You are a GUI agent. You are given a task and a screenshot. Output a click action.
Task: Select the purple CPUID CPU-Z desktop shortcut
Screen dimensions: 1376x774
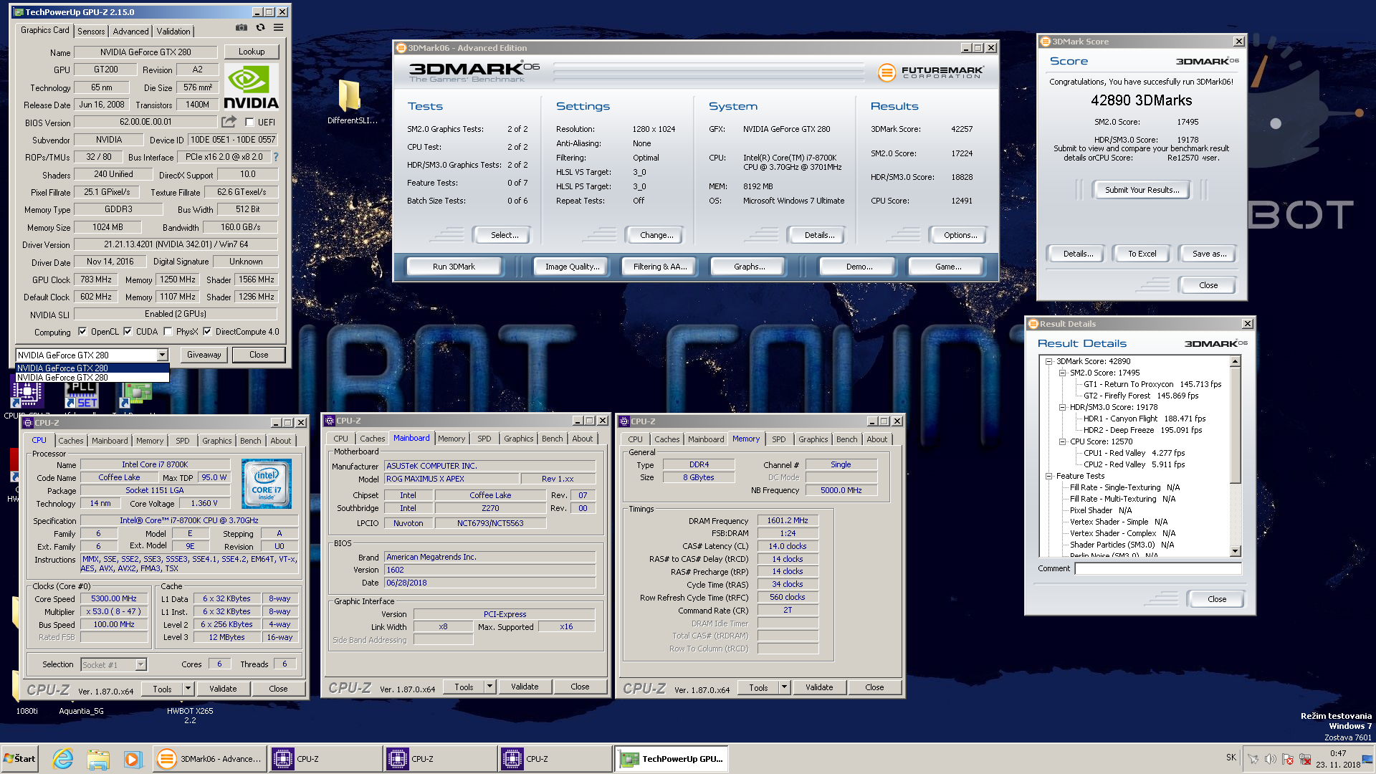(x=27, y=394)
